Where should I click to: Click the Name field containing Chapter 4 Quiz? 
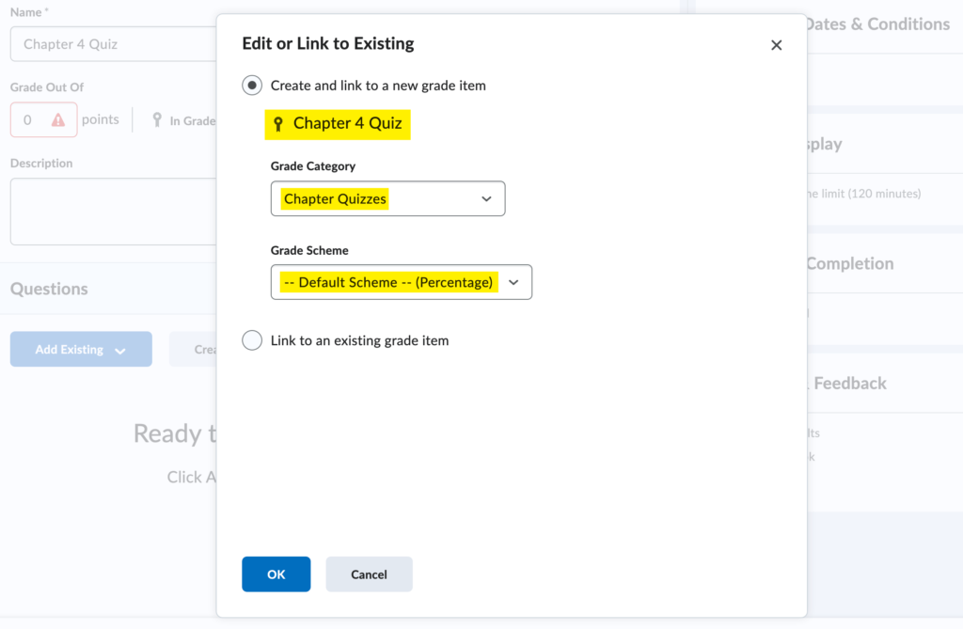click(x=113, y=44)
